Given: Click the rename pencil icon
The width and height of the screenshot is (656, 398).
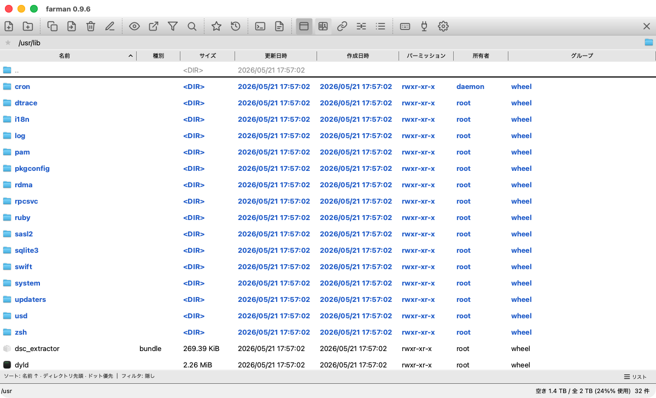Looking at the screenshot, I should click(110, 26).
